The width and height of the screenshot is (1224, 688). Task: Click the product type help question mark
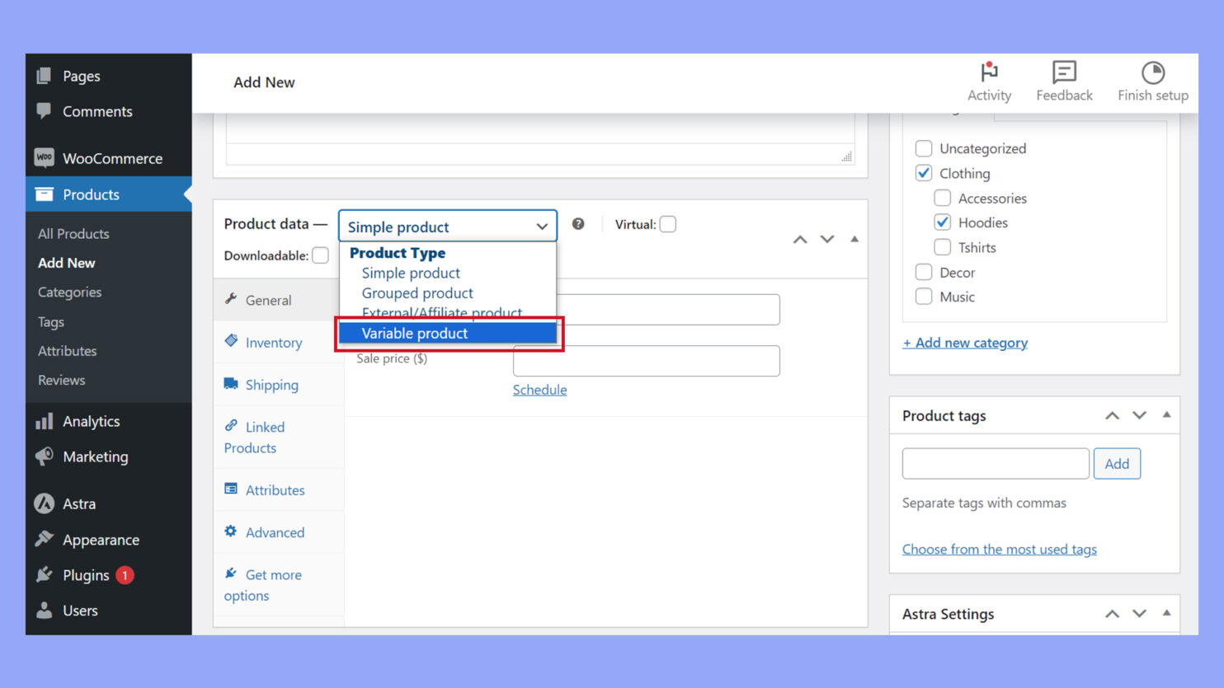(x=577, y=223)
